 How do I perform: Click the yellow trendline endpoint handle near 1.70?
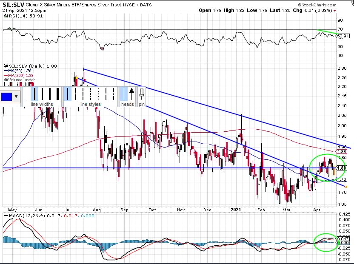[345, 187]
